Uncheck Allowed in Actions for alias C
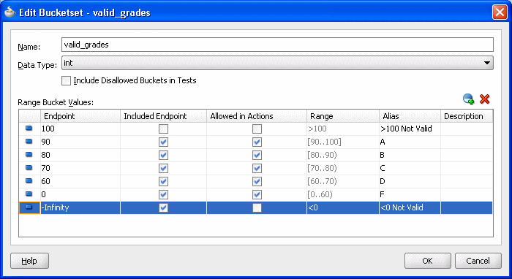Viewport: 512px width, 279px height. 257,168
